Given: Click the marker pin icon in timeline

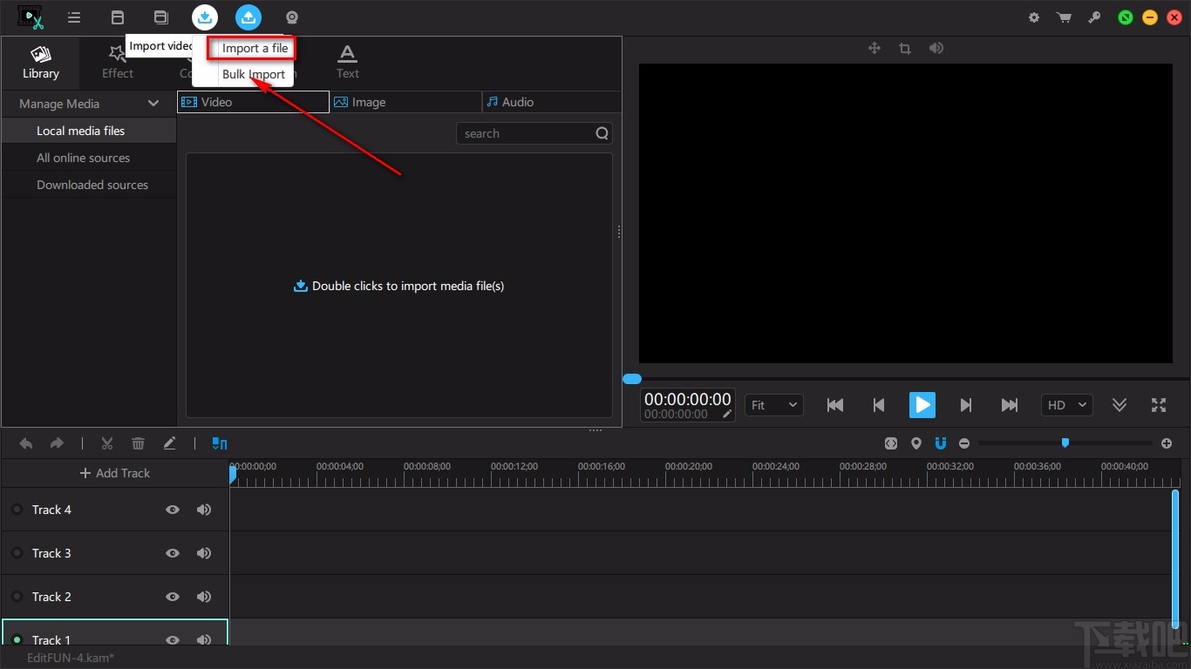Looking at the screenshot, I should (x=915, y=443).
